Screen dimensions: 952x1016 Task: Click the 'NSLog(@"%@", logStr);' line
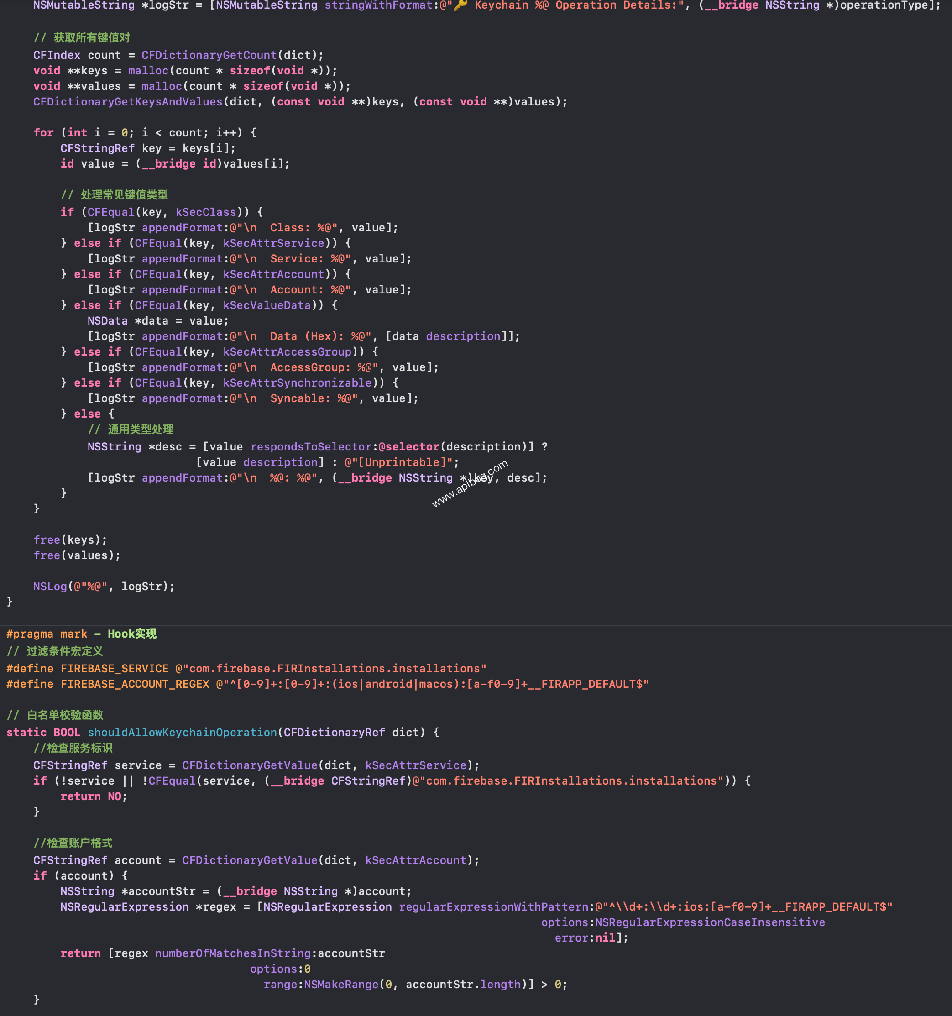coord(104,587)
